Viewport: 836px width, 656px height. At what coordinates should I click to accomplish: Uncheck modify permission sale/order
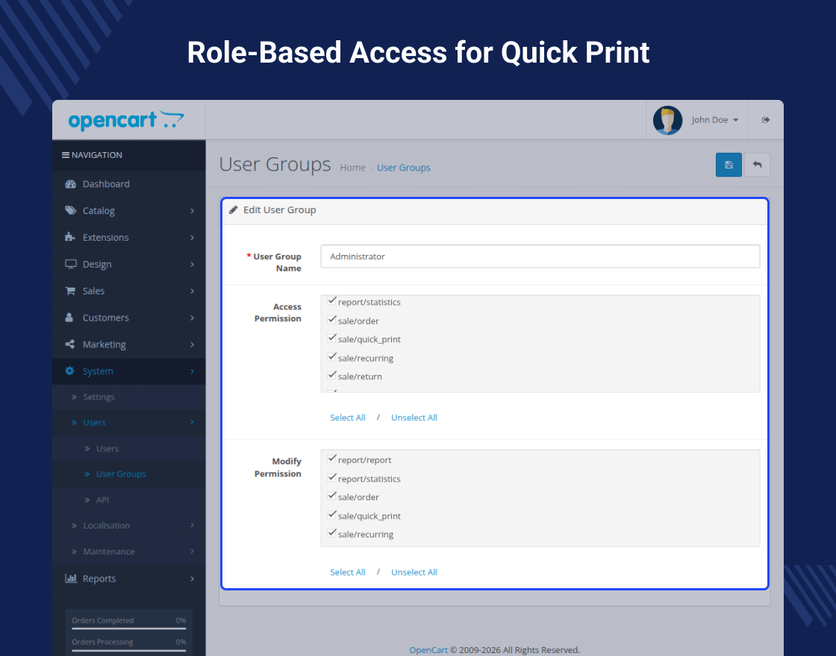[x=331, y=496]
